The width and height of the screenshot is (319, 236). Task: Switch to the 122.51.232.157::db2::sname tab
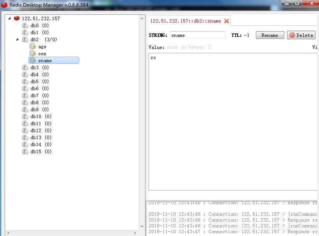pyautogui.click(x=186, y=21)
